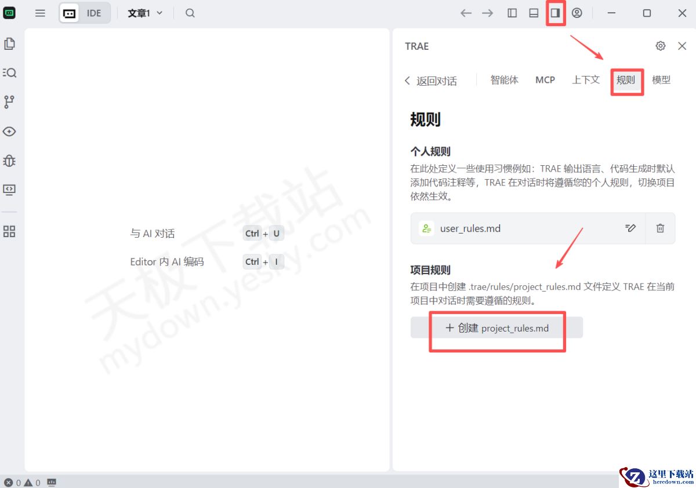Click 返回对话 to return to chat

[x=430, y=81]
